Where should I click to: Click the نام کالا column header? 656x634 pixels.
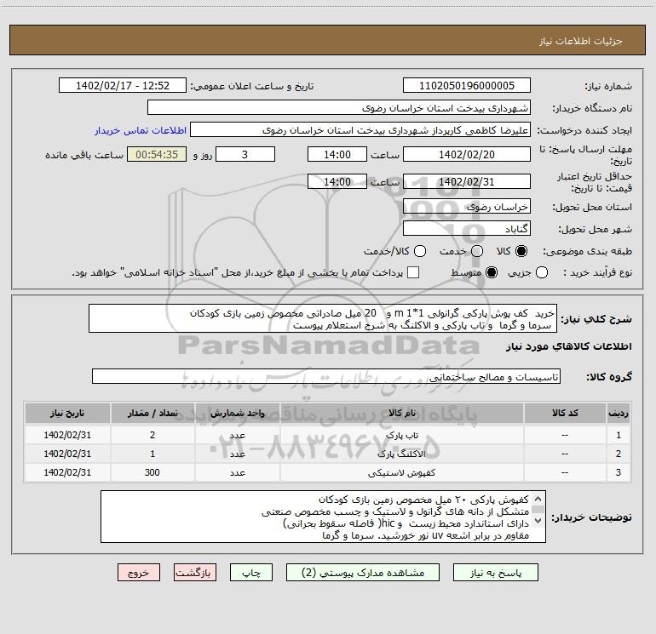(401, 413)
